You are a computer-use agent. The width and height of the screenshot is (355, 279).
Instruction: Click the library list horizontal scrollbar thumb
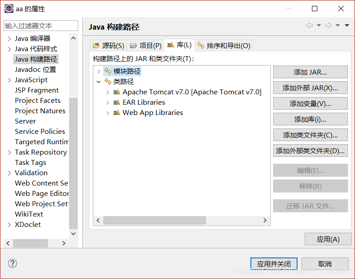tap(155, 220)
